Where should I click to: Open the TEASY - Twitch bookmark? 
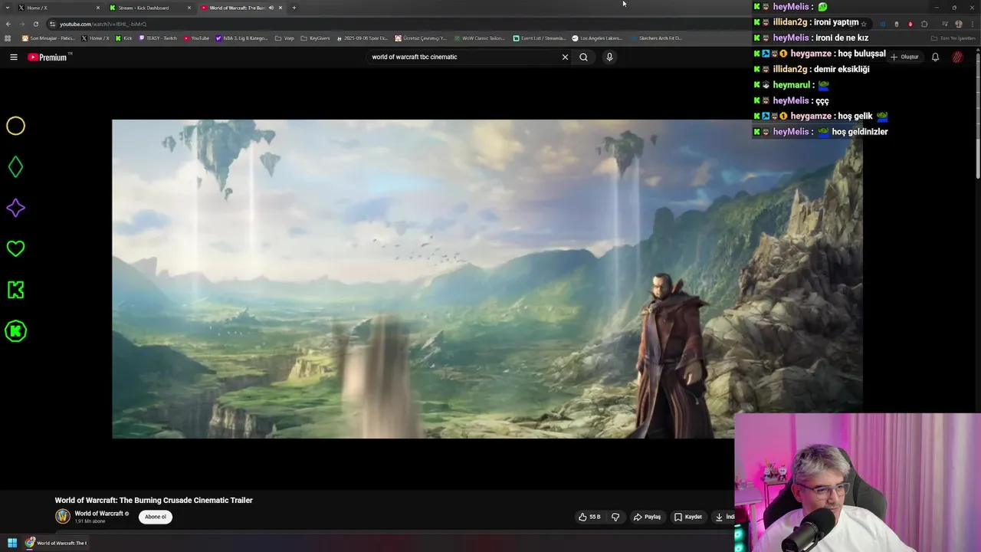(x=158, y=38)
